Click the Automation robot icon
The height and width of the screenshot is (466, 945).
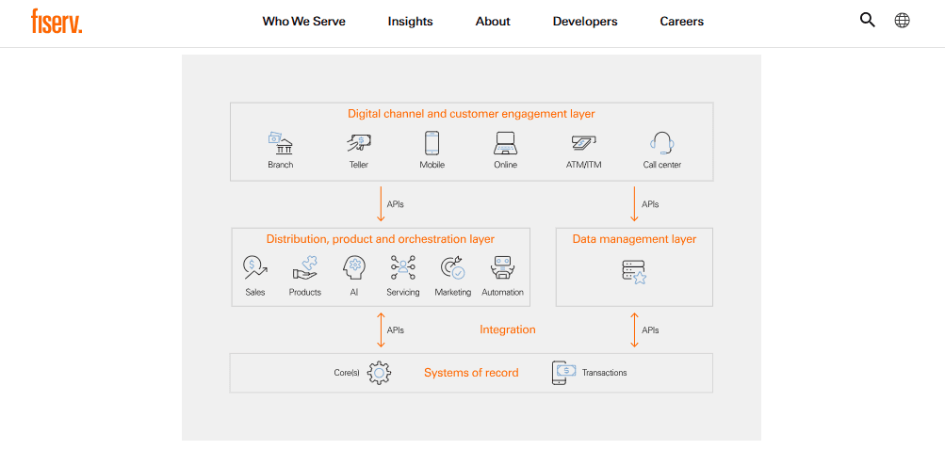tap(502, 268)
